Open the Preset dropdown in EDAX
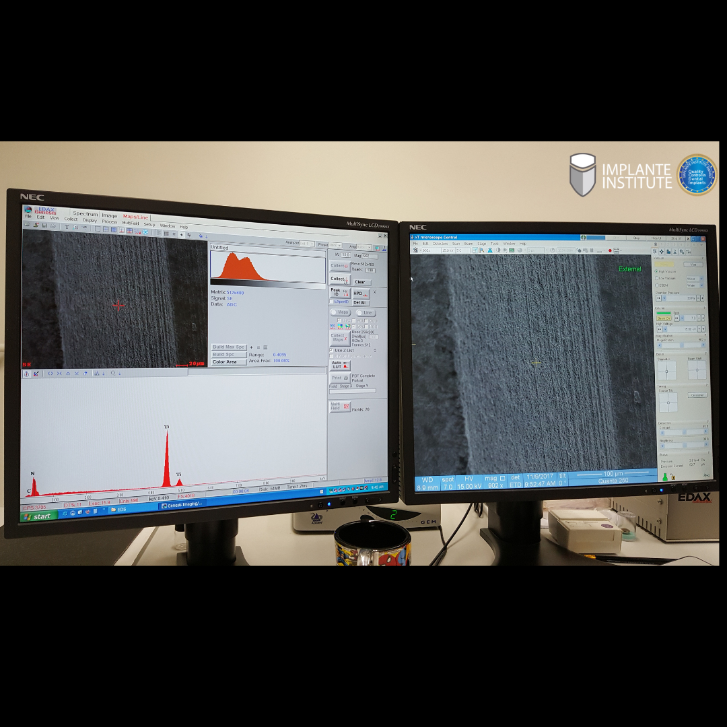The height and width of the screenshot is (727, 727). (x=339, y=245)
